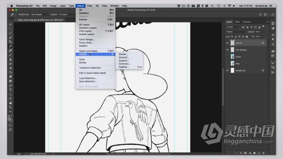Select the Eraser tool
283x159 pixels.
click(10, 68)
